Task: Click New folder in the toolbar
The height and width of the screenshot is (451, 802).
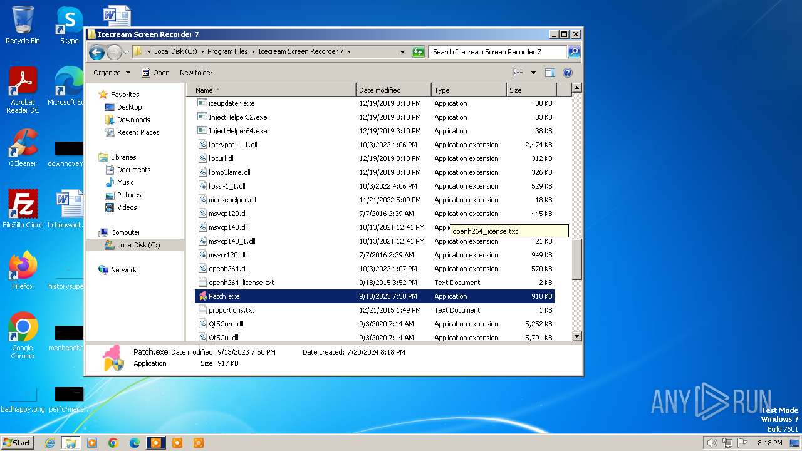Action: [x=196, y=73]
